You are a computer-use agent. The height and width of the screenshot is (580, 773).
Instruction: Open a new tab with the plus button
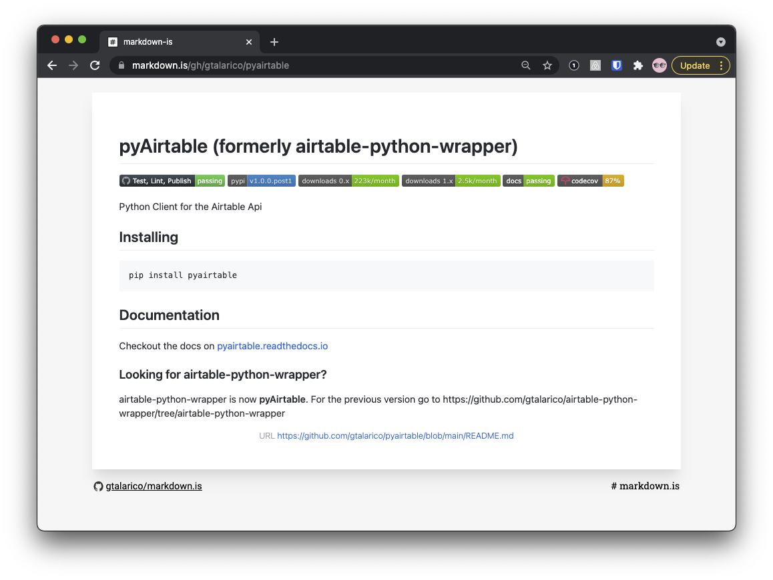[274, 41]
